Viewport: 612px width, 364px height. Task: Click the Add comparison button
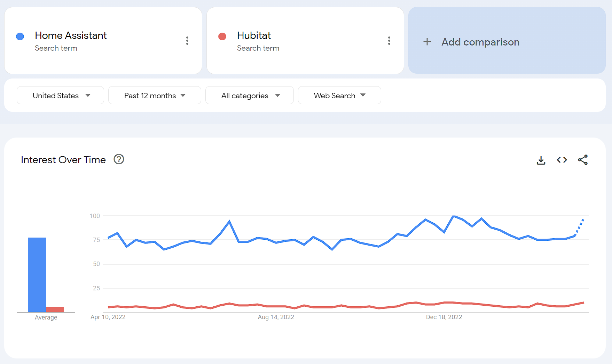tap(480, 42)
